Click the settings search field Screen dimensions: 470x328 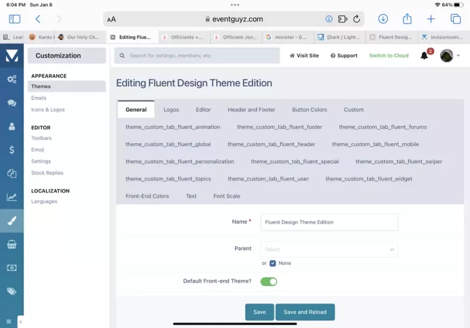coord(197,56)
